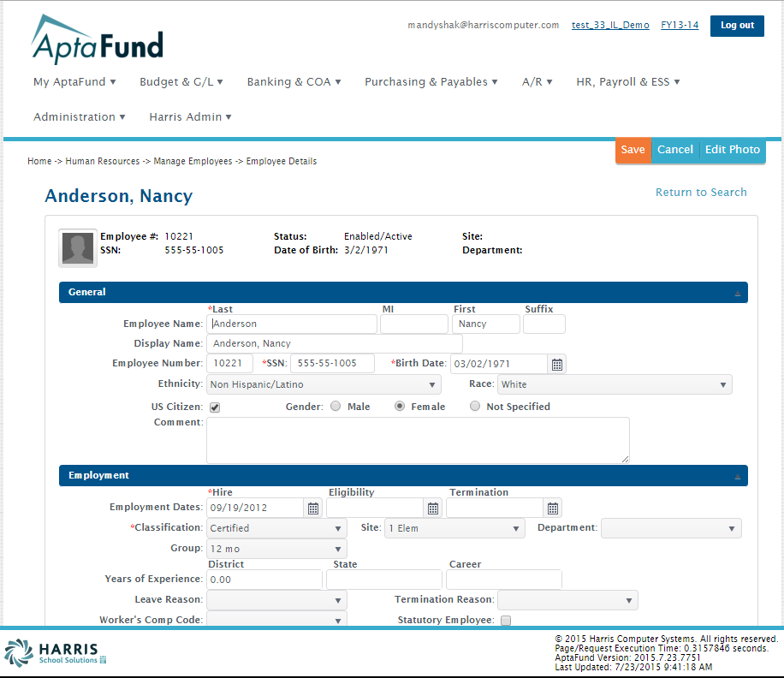This screenshot has width=784, height=678.
Task: Click the employee photo placeholder
Action: [x=77, y=248]
